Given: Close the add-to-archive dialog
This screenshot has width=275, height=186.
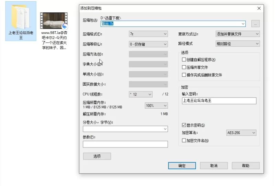Looking at the screenshot, I should (x=258, y=8).
